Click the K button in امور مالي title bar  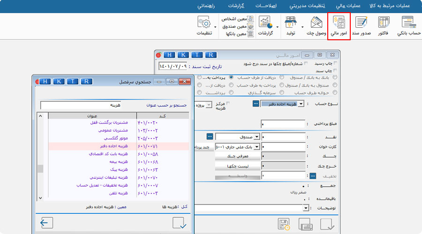point(183,55)
